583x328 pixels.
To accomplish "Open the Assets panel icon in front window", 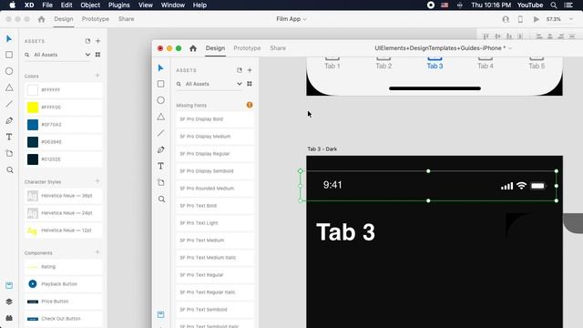I will coord(160,314).
